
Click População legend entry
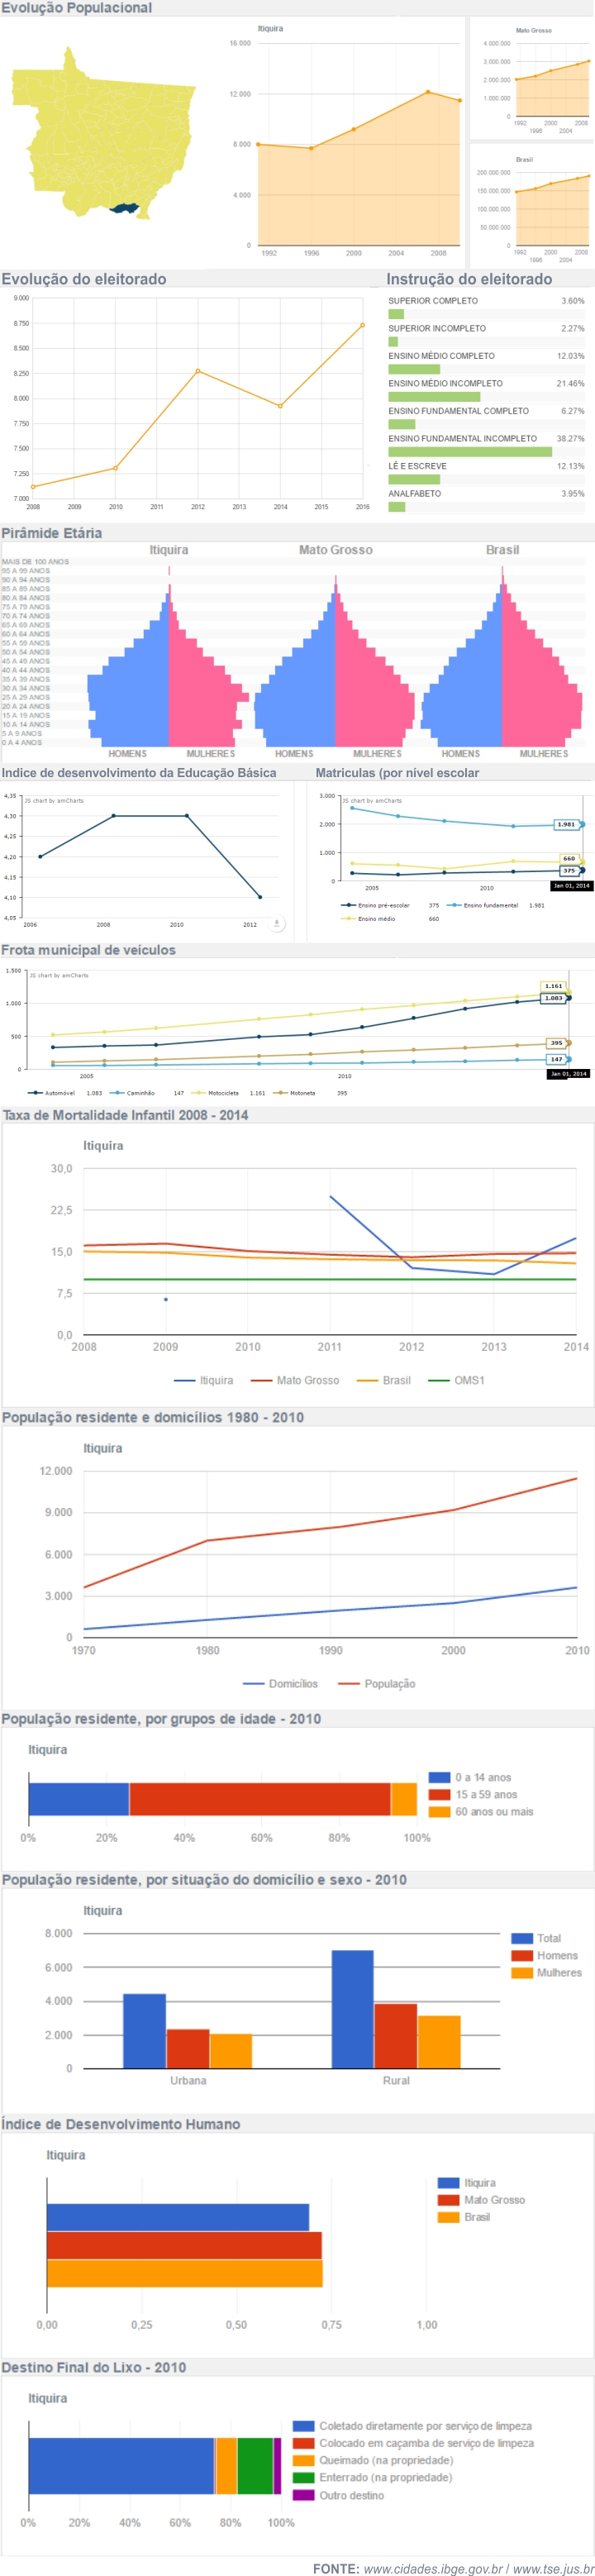pos(377,1684)
